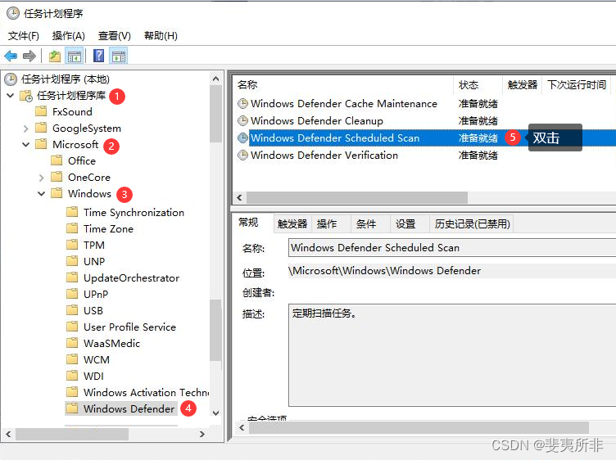Click the Up one level folder icon

(55, 56)
